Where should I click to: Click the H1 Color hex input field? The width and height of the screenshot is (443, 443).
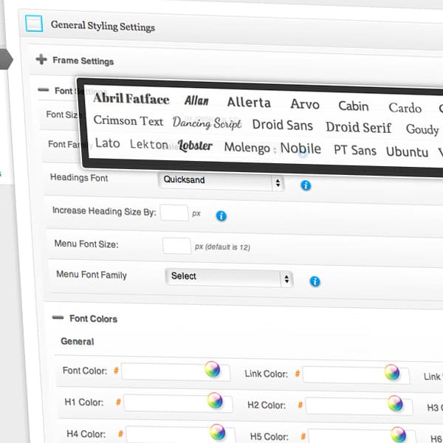[178, 403]
